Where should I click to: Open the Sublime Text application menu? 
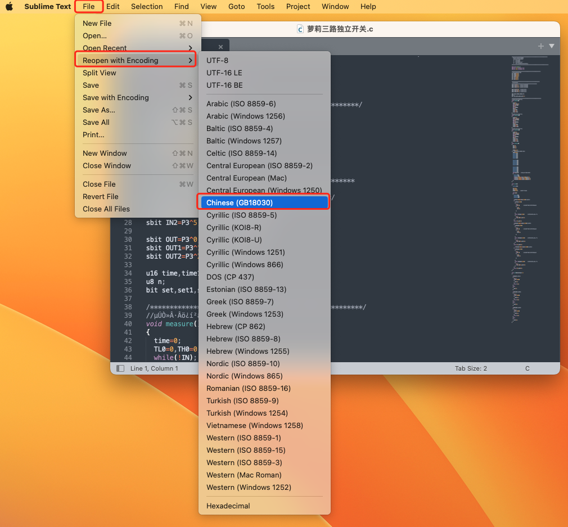click(47, 7)
